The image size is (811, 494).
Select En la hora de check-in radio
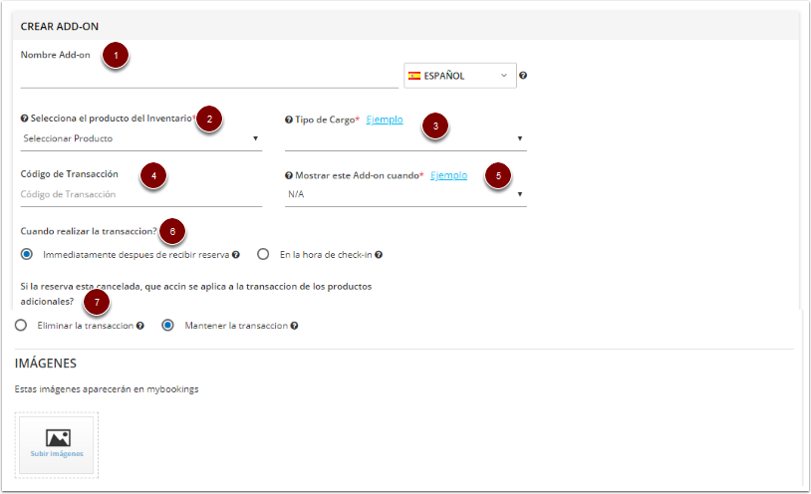point(263,255)
